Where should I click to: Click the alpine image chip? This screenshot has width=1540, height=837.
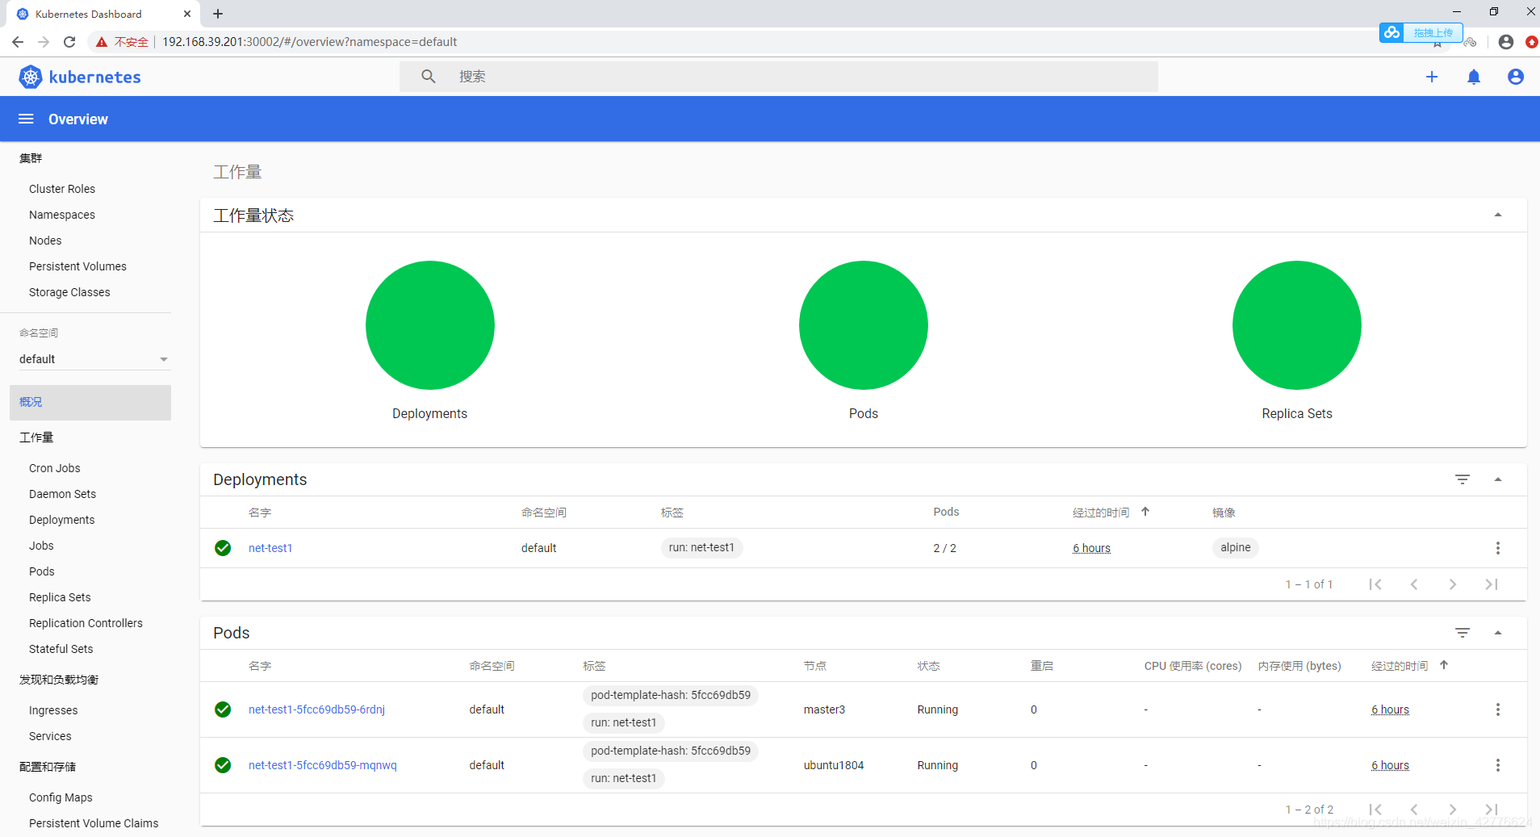click(x=1235, y=547)
